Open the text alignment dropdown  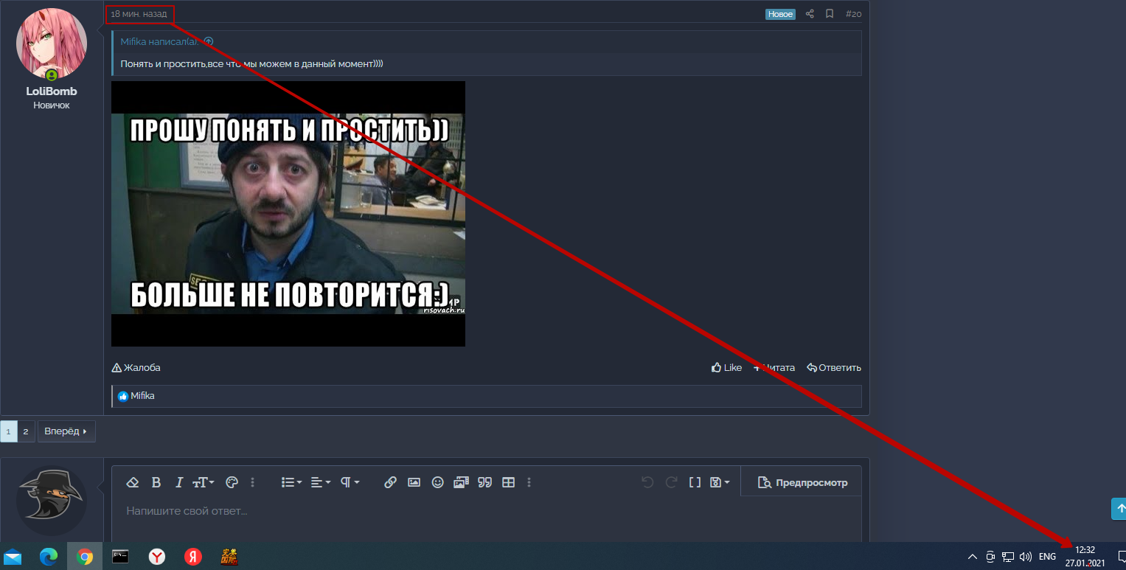(x=319, y=482)
